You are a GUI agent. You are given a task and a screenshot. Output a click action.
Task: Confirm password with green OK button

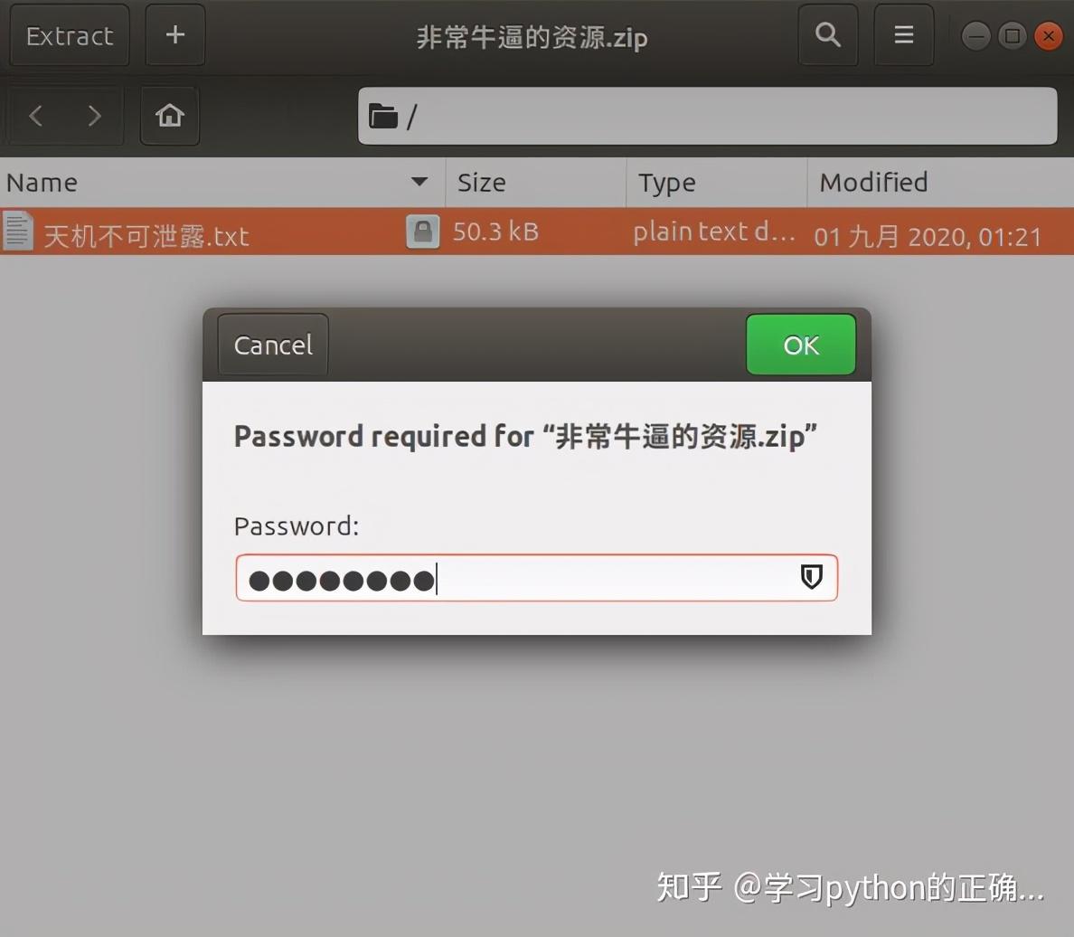(801, 345)
